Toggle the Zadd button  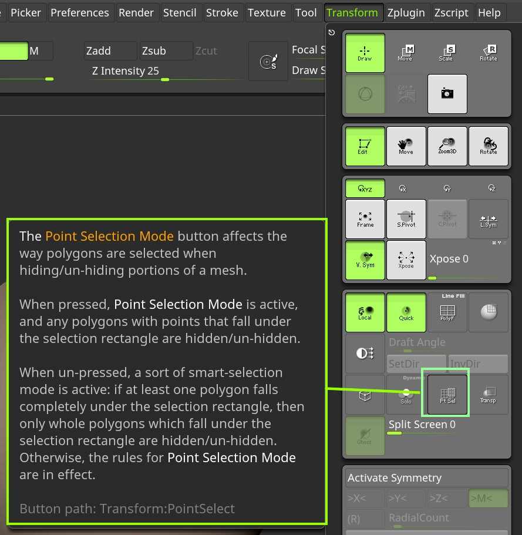pyautogui.click(x=110, y=51)
